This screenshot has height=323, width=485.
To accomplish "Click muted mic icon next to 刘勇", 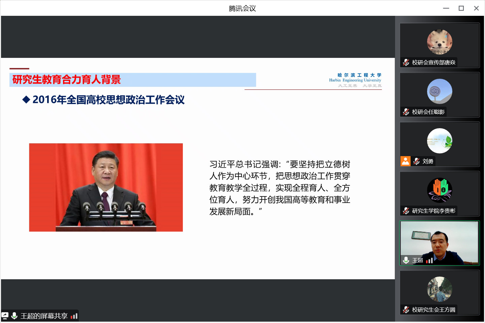I will click(417, 161).
